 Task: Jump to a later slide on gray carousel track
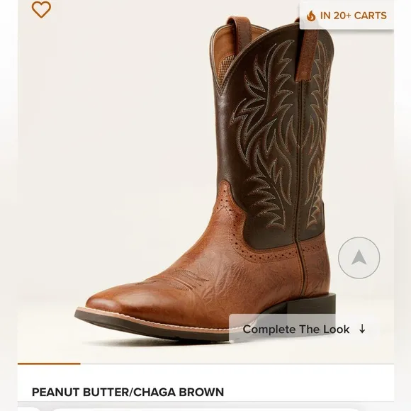[x=237, y=364]
